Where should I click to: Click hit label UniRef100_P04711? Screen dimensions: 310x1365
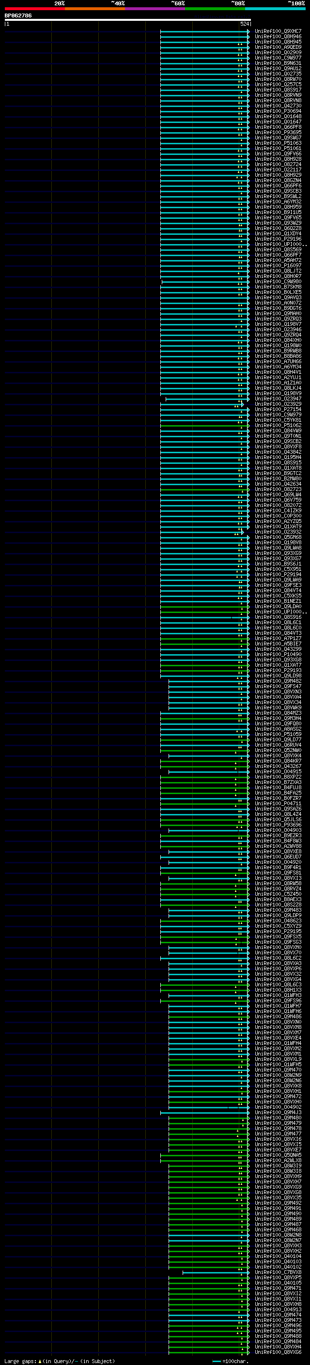point(278,803)
